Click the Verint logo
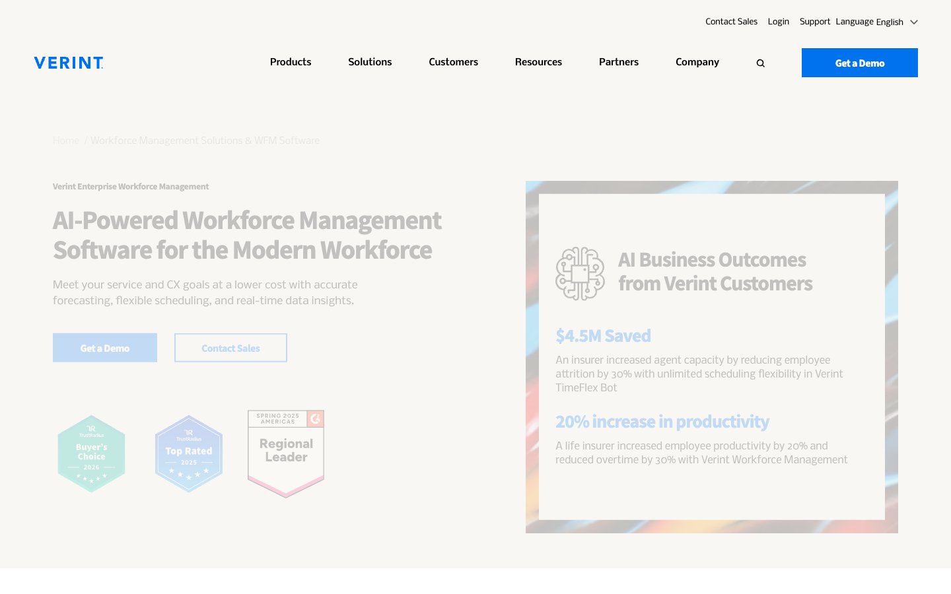 (68, 62)
